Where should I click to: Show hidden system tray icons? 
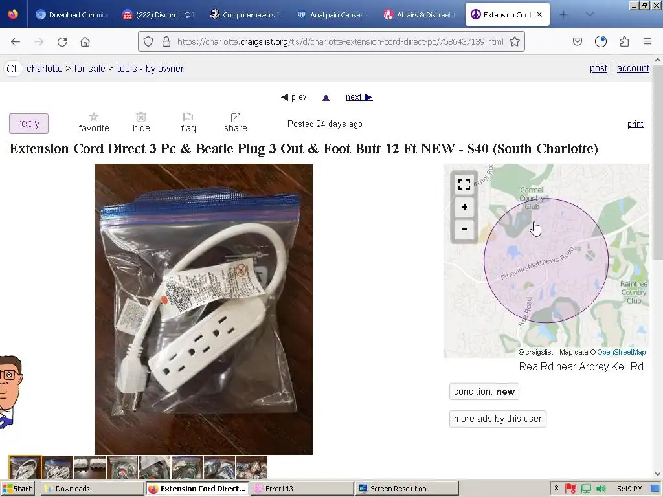pyautogui.click(x=556, y=488)
